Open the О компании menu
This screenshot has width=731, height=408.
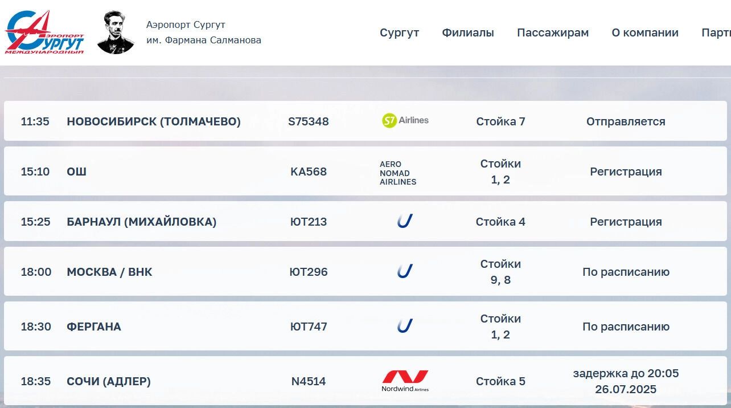click(645, 32)
